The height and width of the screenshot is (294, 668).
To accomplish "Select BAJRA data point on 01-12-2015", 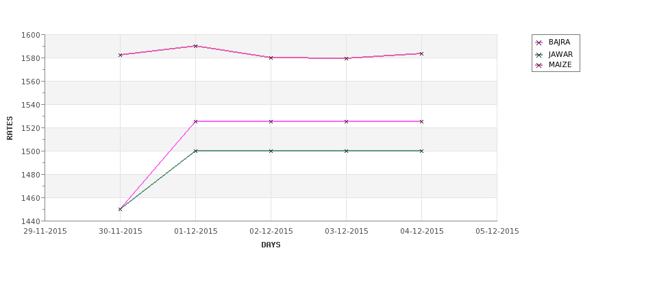I will pyautogui.click(x=195, y=121).
